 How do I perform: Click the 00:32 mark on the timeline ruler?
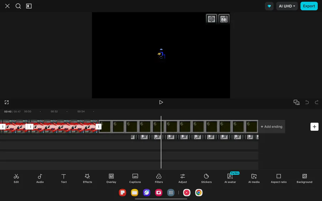[54, 111]
